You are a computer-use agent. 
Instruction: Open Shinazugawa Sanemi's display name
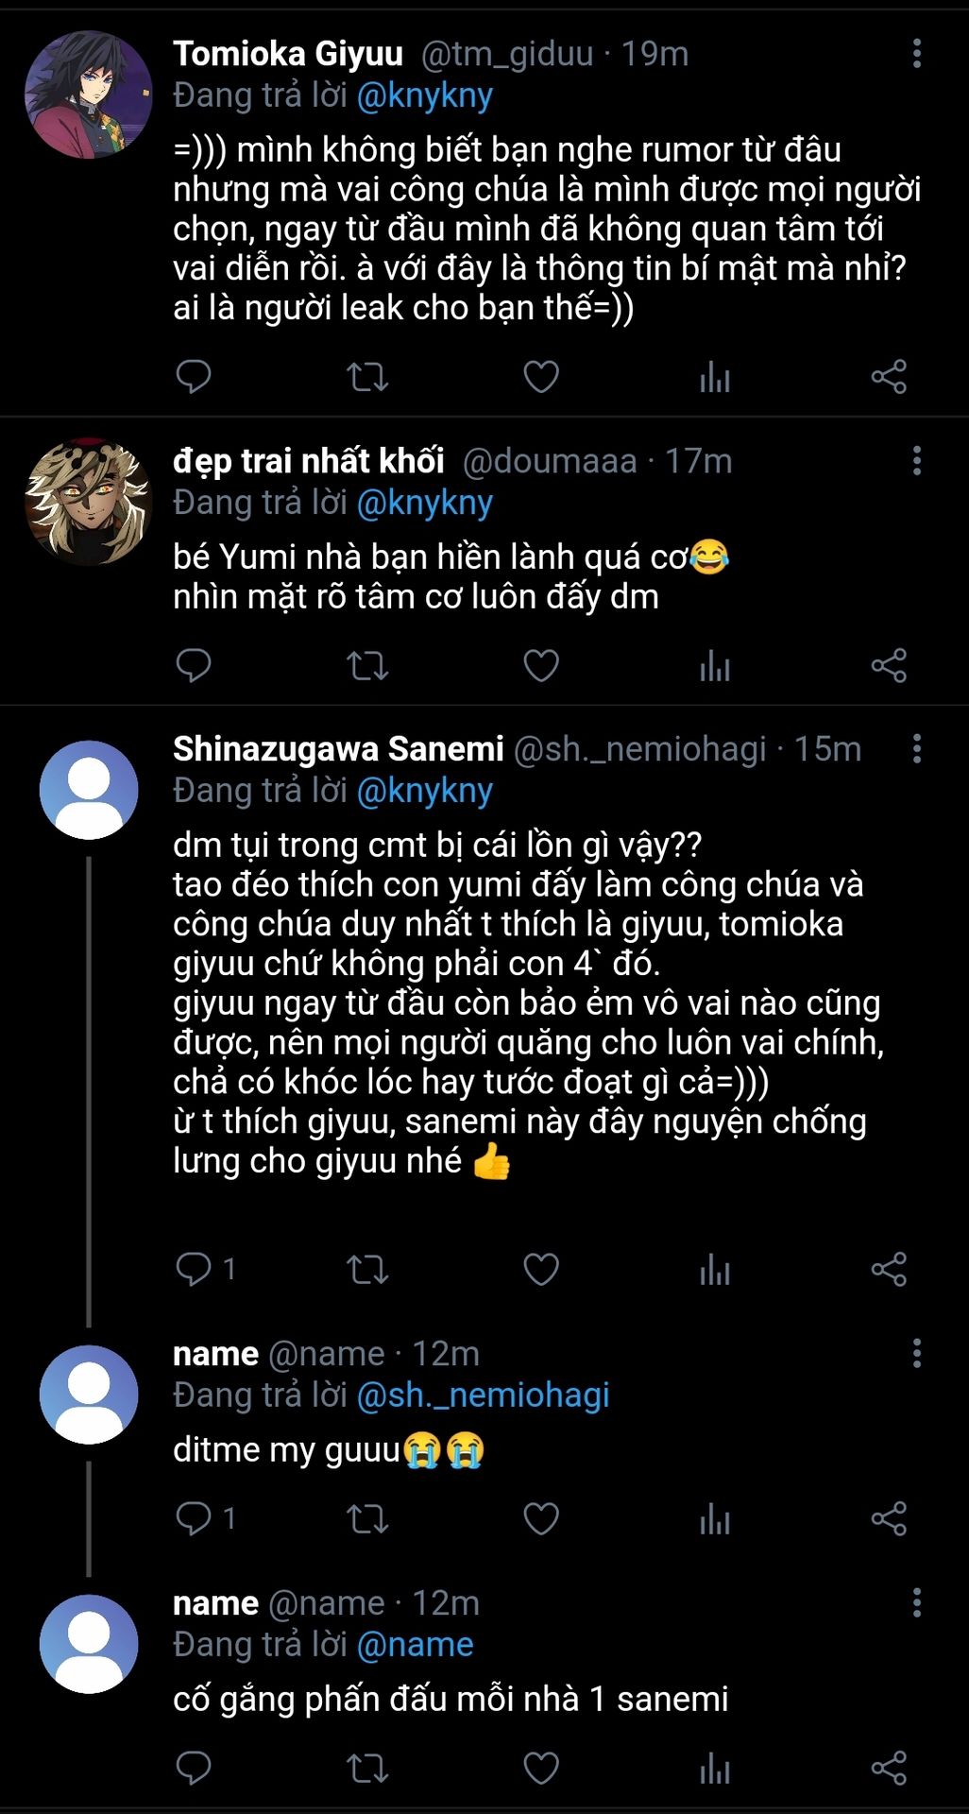(x=338, y=749)
